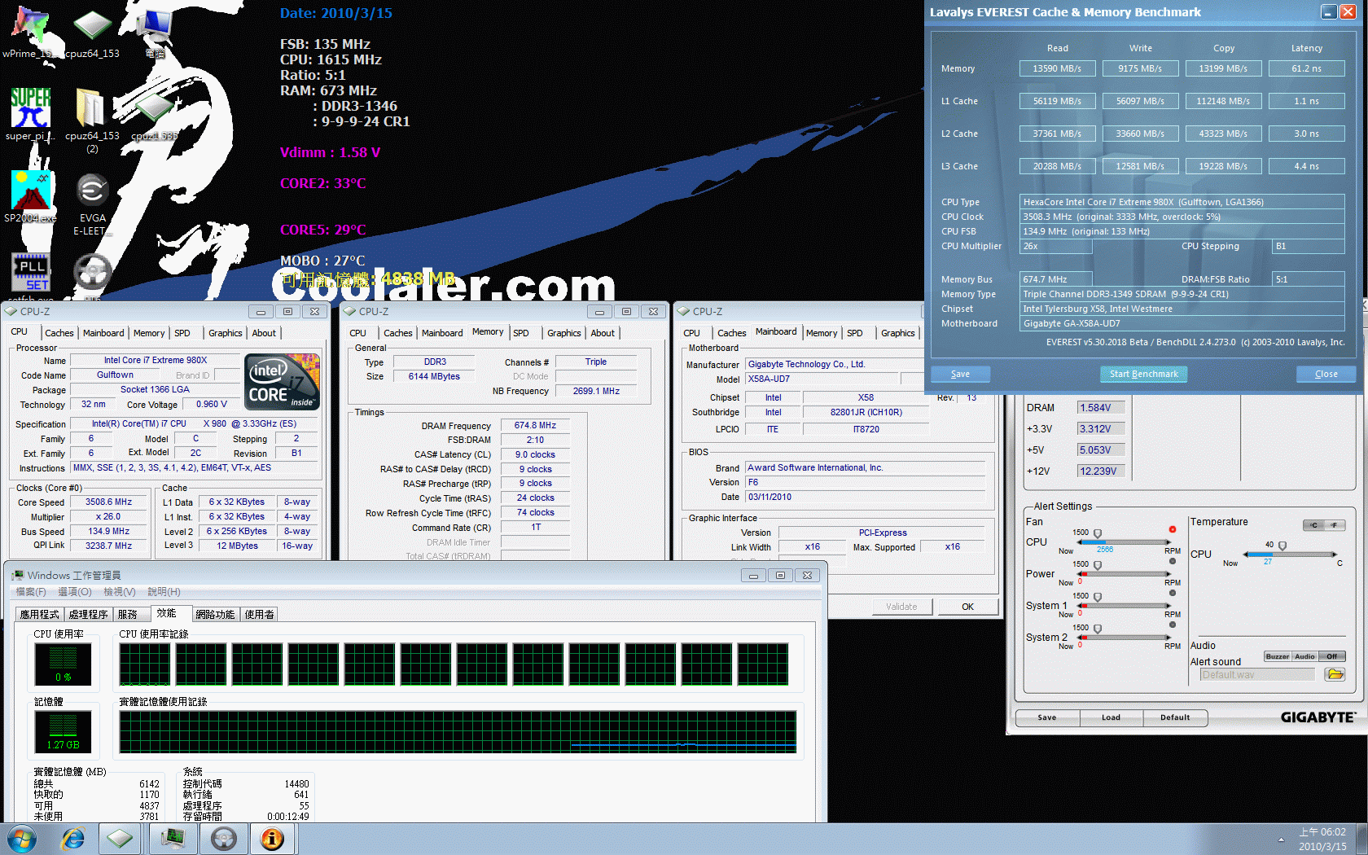1368x855 pixels.
Task: Click Close in EVEREST benchmark window
Action: [x=1326, y=374]
